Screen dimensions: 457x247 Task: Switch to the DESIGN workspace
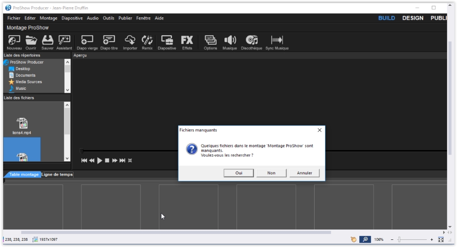(x=413, y=18)
